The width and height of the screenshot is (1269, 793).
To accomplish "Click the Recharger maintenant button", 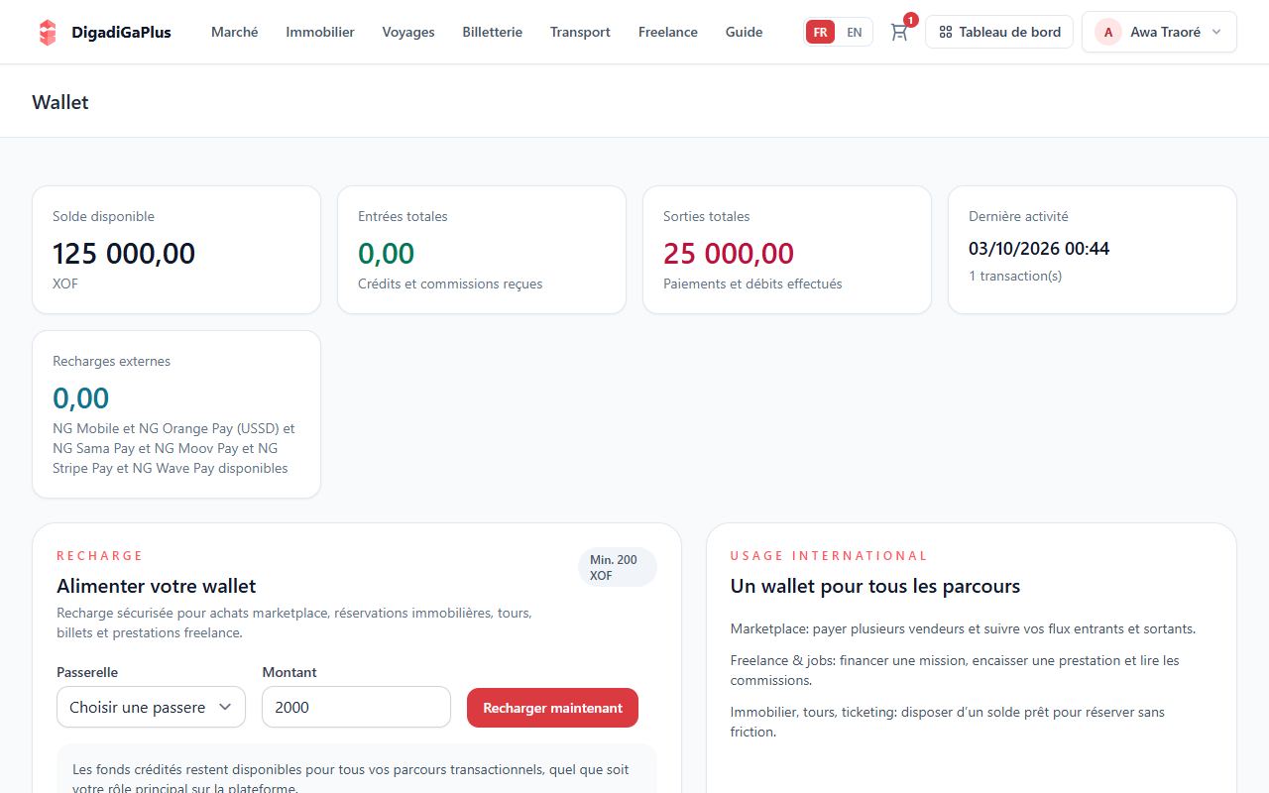I will [x=552, y=708].
